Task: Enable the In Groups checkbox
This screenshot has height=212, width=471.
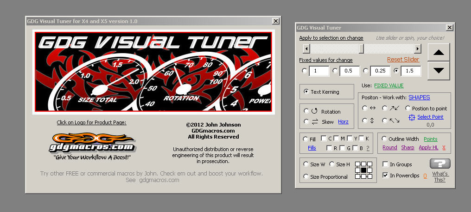Action: click(385, 164)
